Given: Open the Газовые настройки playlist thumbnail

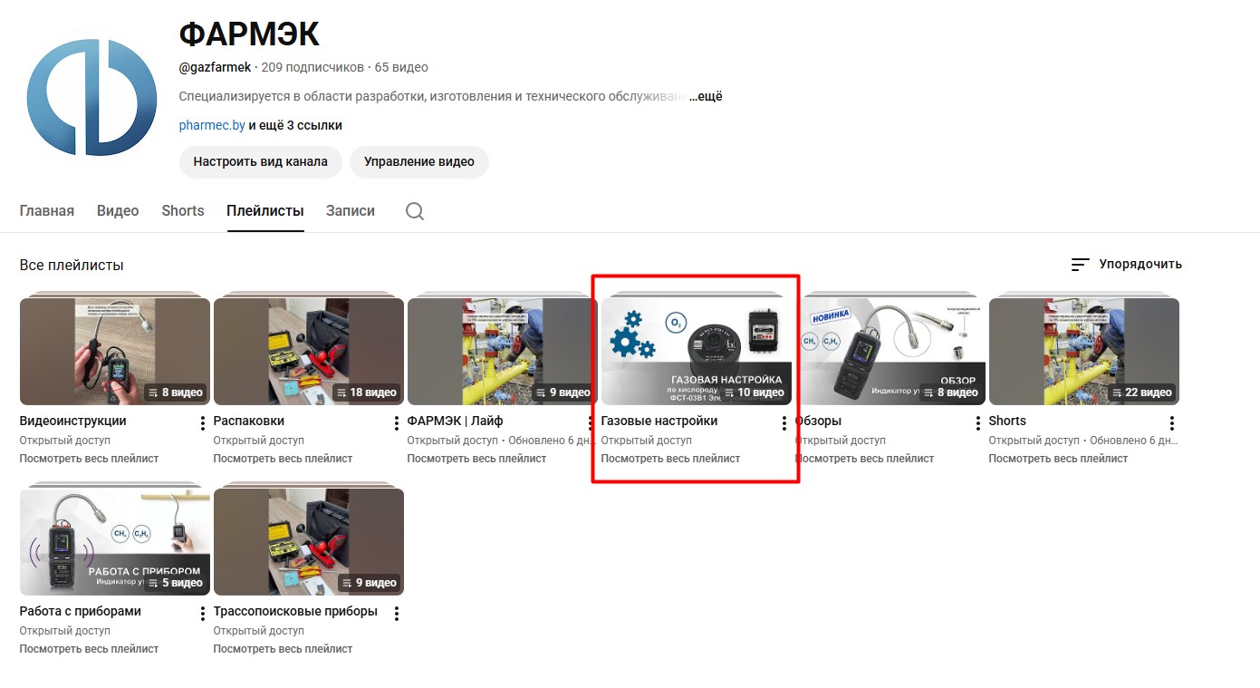Looking at the screenshot, I should (x=696, y=351).
